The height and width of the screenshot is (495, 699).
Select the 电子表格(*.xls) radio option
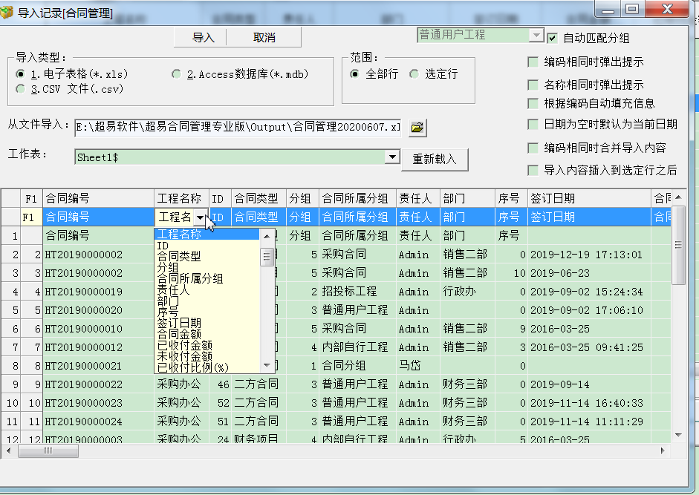(21, 74)
